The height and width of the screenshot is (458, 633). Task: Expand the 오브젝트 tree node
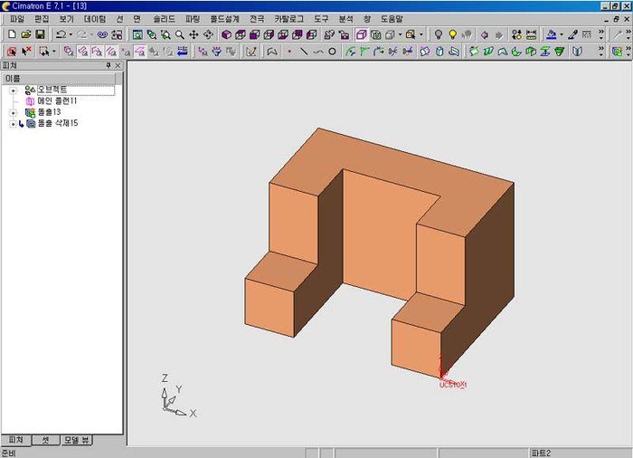pyautogui.click(x=13, y=91)
